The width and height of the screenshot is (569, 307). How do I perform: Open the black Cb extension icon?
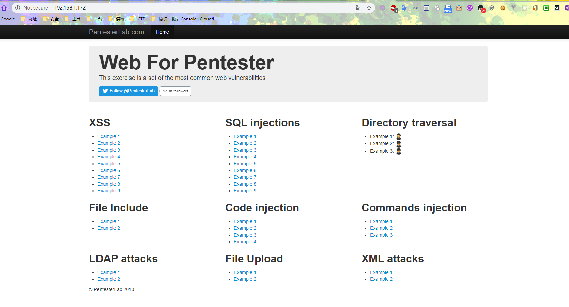[x=557, y=8]
